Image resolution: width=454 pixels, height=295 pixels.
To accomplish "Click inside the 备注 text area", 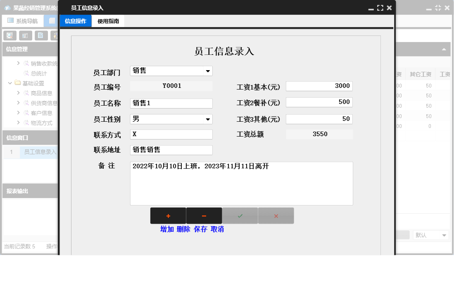I will [x=242, y=183].
